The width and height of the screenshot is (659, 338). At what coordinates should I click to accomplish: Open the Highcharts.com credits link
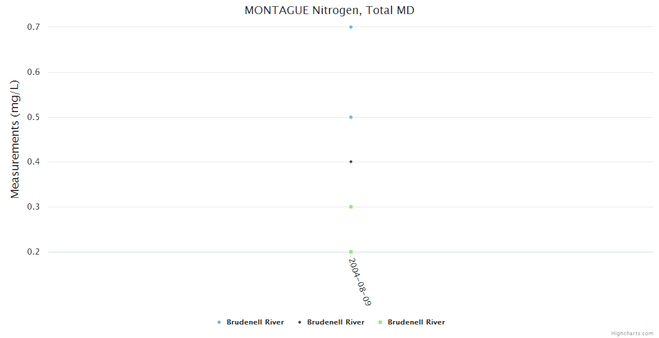coord(632,333)
